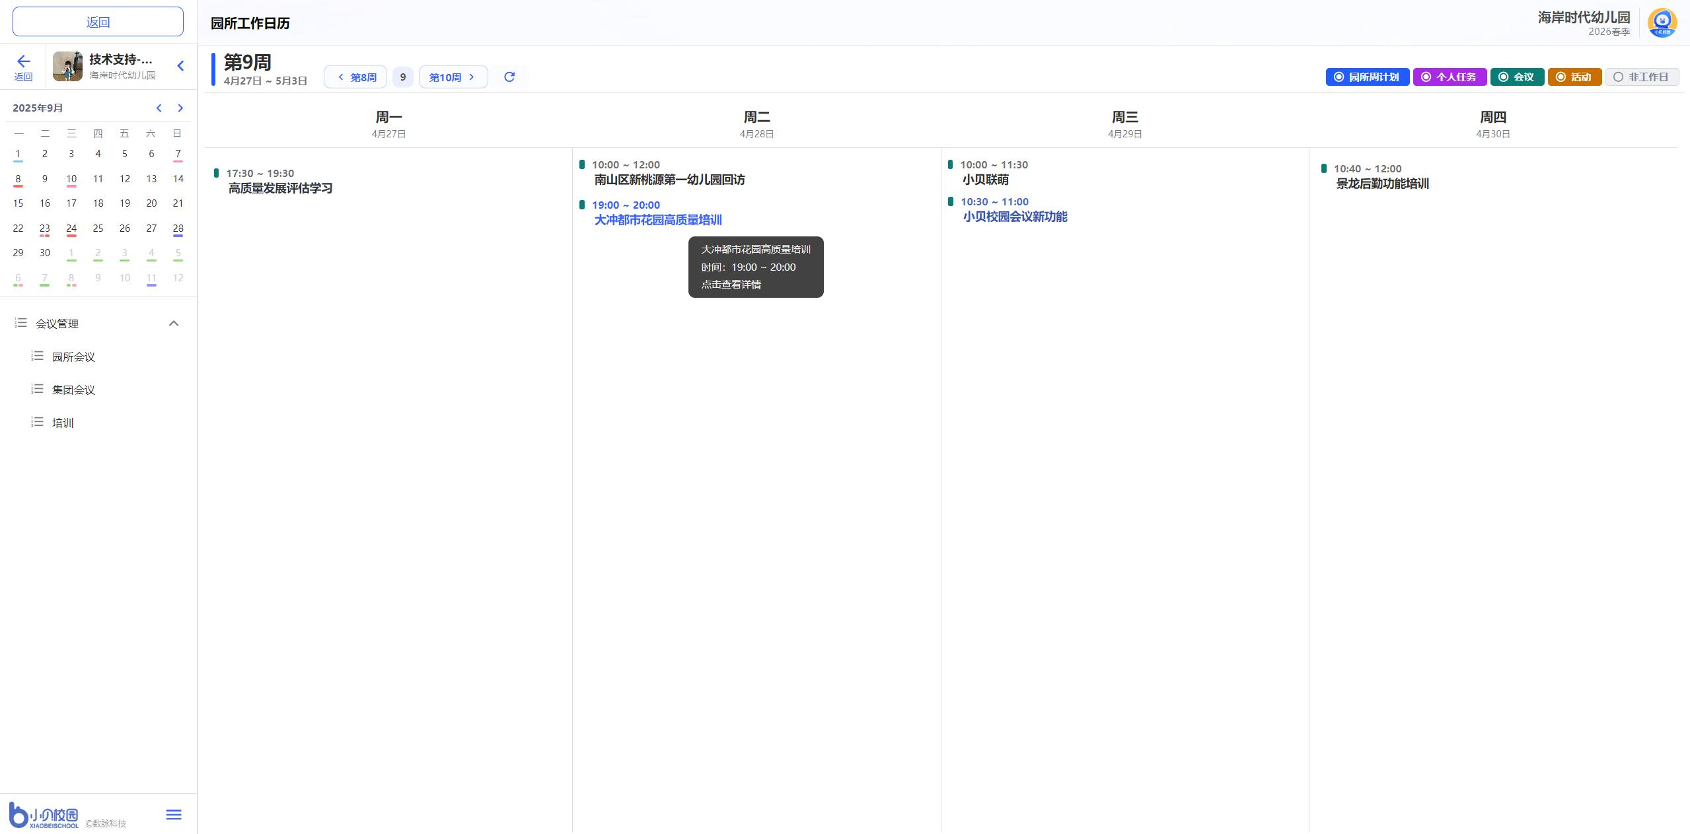Open the 小贝校园会议新功能 event
The width and height of the screenshot is (1690, 834).
1015,217
